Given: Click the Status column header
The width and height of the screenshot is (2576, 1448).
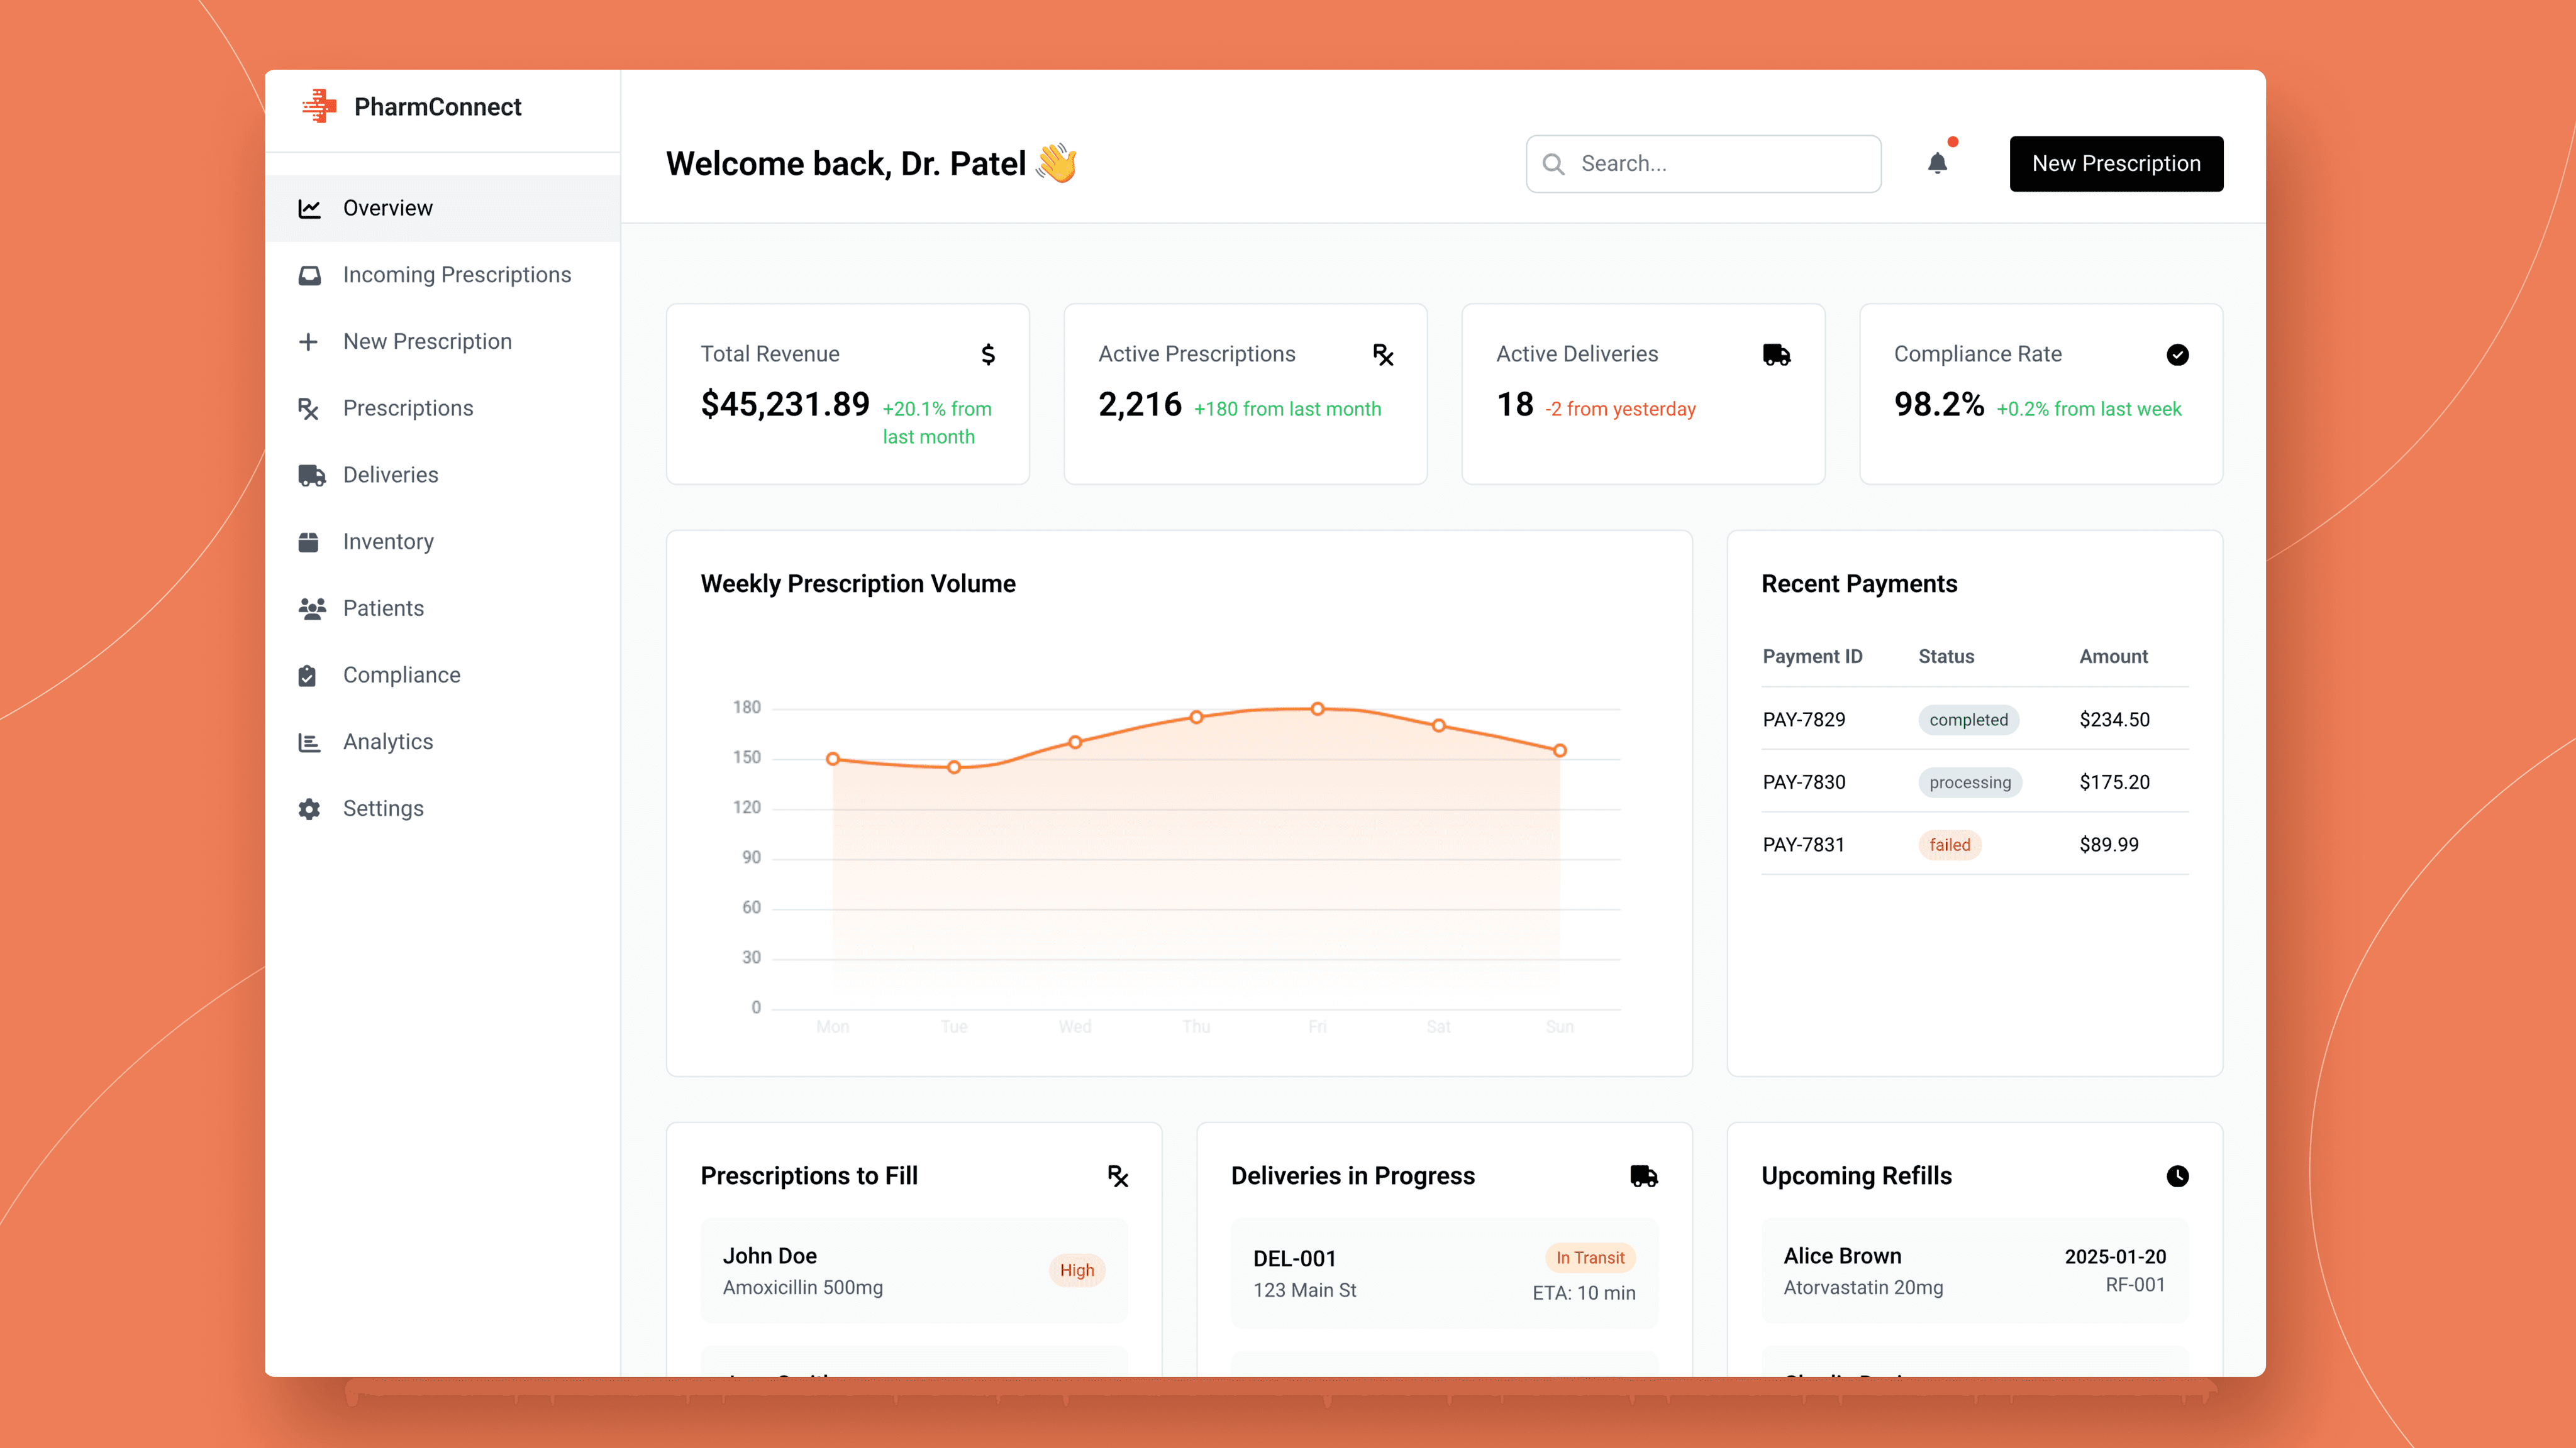Looking at the screenshot, I should [x=1946, y=657].
